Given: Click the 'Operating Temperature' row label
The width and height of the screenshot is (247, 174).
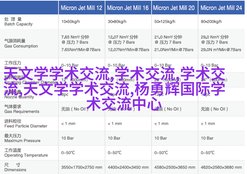Looking at the screenshot, I should pos(26,155).
